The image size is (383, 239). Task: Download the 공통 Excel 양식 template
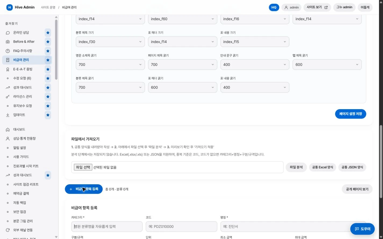[x=323, y=167]
